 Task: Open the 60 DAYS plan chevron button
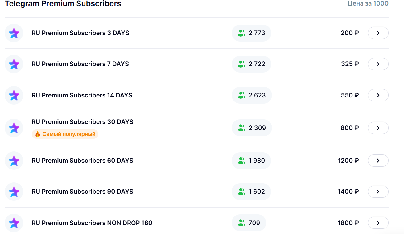pos(378,161)
